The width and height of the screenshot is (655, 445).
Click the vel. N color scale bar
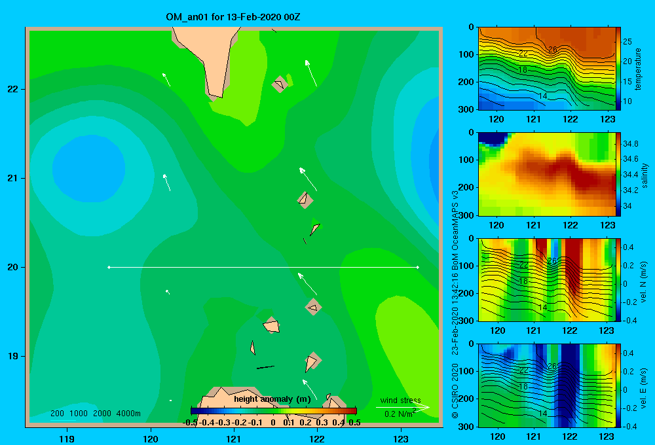tap(618, 279)
